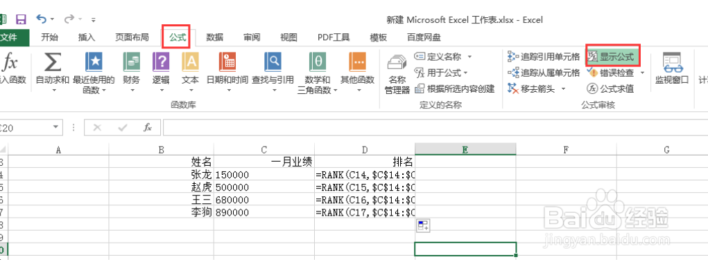Open the 财务 functions icon
This screenshot has height=264, width=708.
tap(131, 62)
